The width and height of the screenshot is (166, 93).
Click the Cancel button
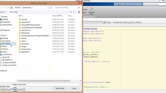tap(74, 88)
